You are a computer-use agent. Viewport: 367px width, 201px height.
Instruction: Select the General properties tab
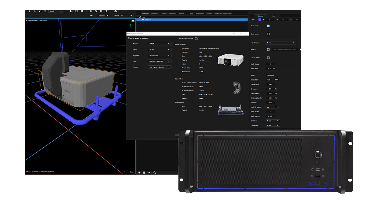click(x=260, y=16)
